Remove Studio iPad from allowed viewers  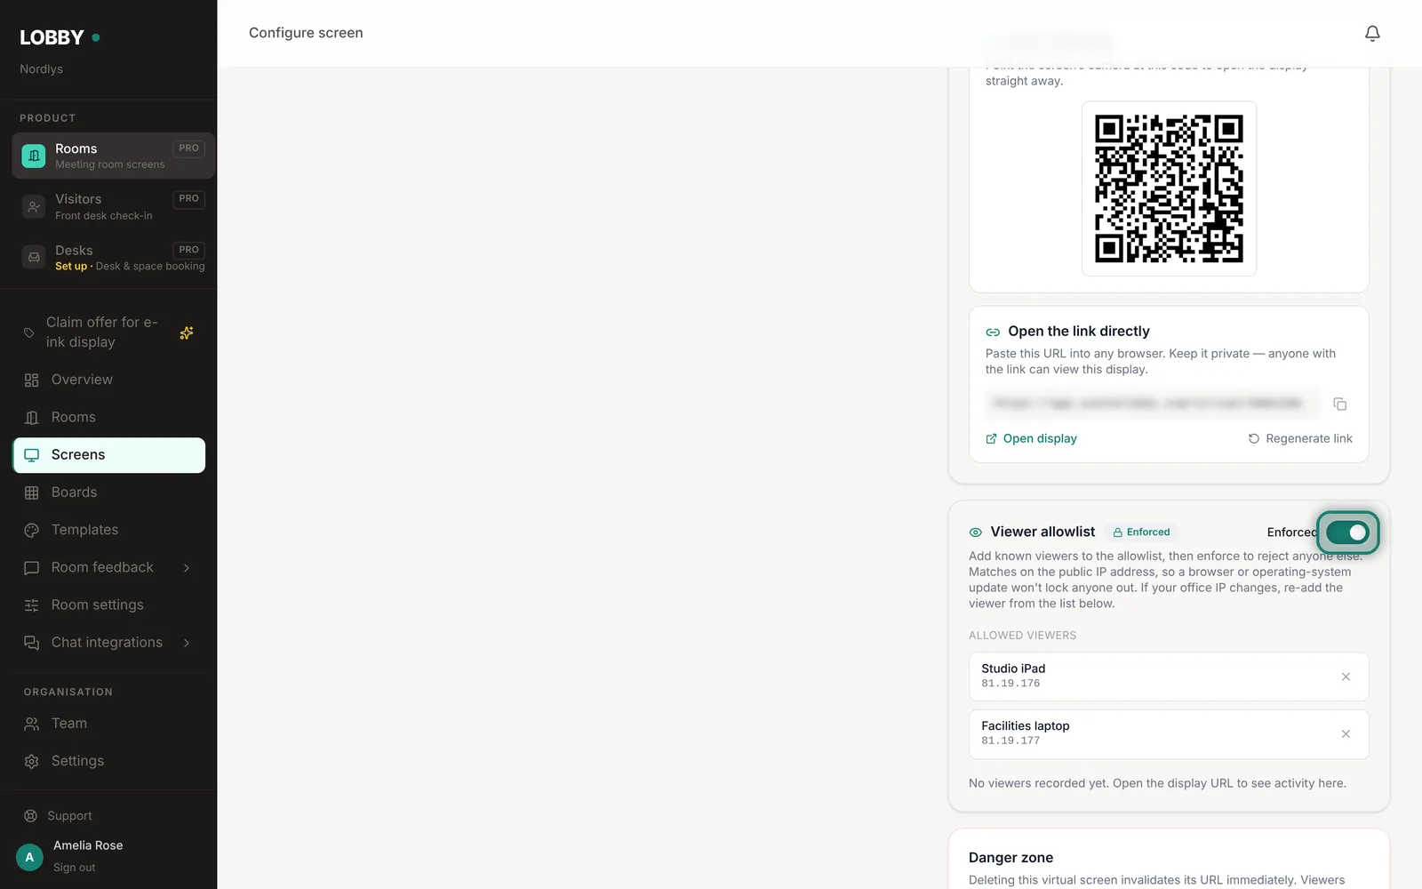[1346, 677]
